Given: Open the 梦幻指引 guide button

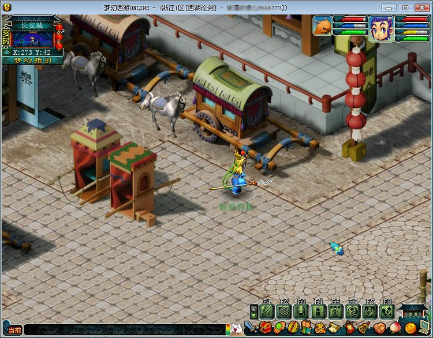Looking at the screenshot, I should [32, 60].
